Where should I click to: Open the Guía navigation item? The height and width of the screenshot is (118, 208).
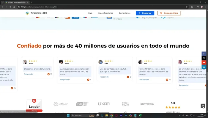tap(90, 13)
